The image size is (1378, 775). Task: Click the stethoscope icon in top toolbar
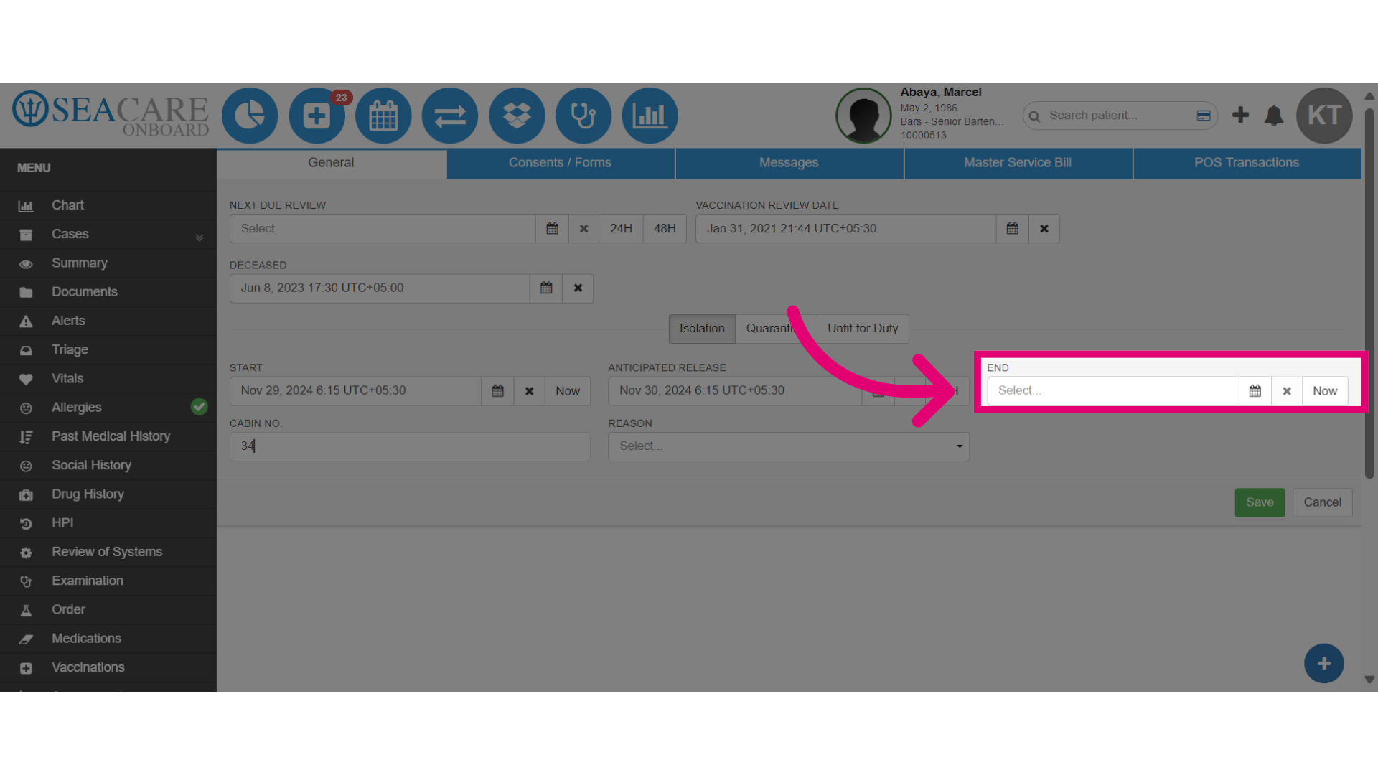583,116
